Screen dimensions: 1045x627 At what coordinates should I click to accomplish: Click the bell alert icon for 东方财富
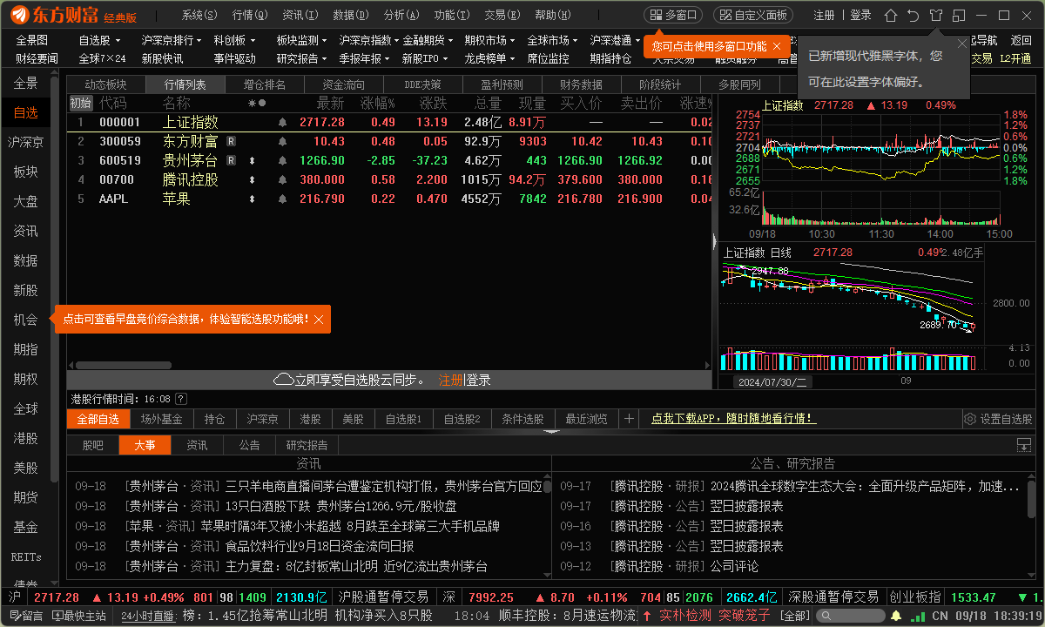pos(282,141)
